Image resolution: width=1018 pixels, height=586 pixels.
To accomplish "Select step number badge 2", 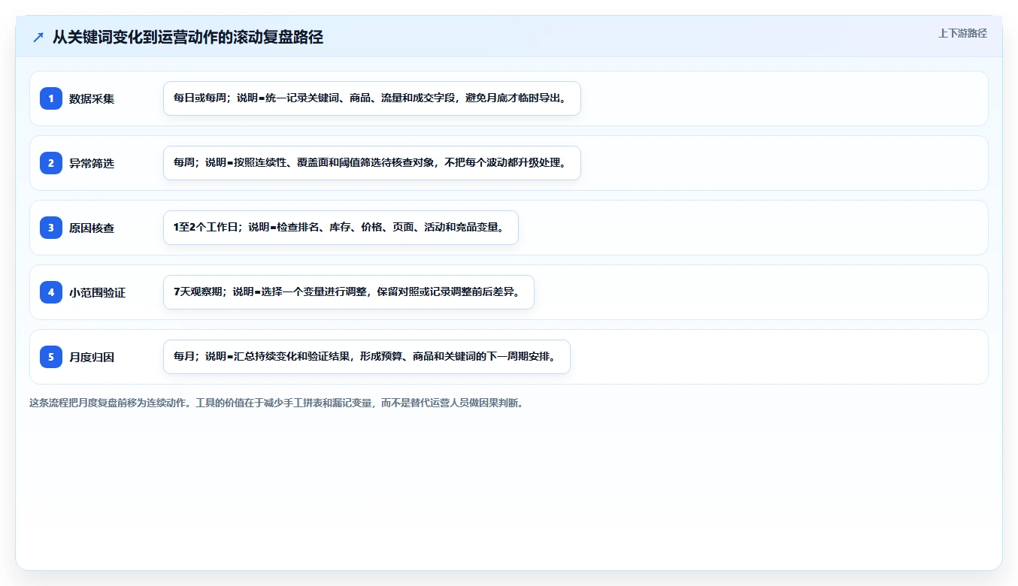I will click(51, 163).
